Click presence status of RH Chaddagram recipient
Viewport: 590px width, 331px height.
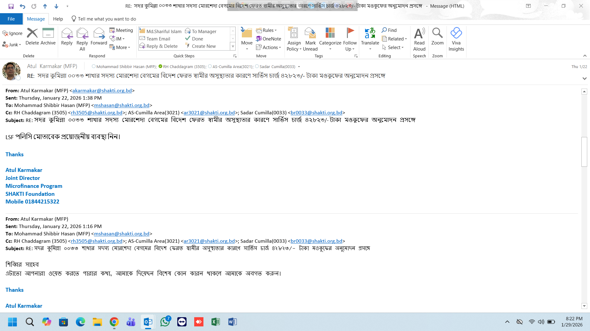coord(160,66)
